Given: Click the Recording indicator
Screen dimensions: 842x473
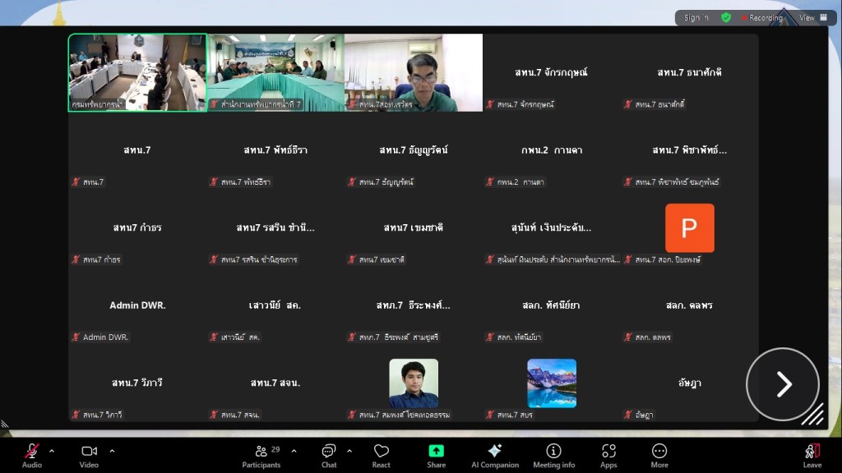Looking at the screenshot, I should click(x=762, y=18).
